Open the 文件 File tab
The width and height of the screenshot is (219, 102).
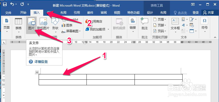8,13
